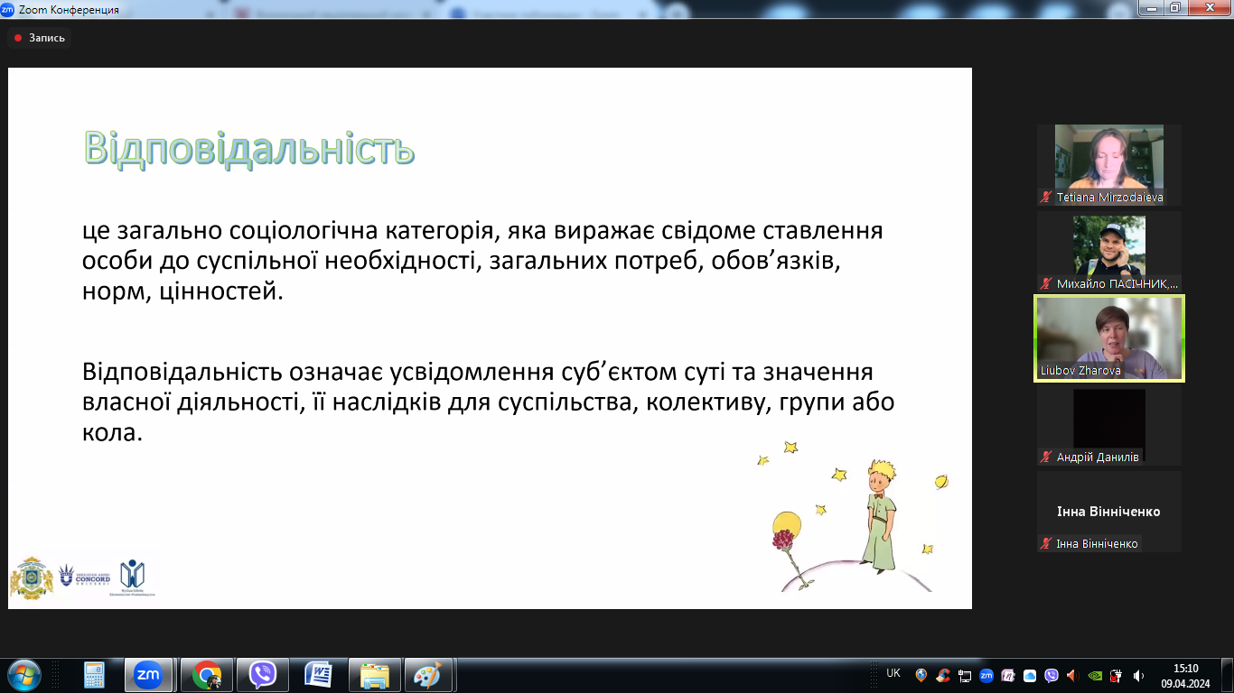Image resolution: width=1234 pixels, height=693 pixels.
Task: Launch Google Chrome from the taskbar
Action: [208, 675]
